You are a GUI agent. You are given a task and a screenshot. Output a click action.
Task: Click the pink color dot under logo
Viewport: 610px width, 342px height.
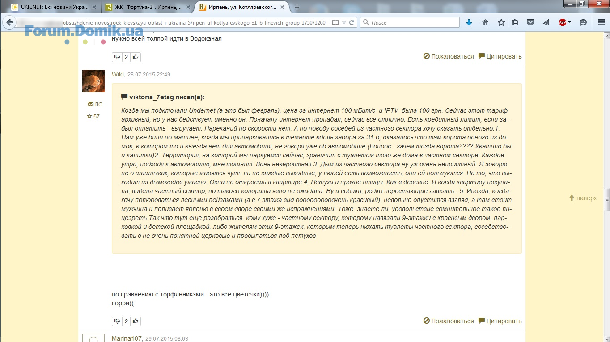pyautogui.click(x=103, y=42)
